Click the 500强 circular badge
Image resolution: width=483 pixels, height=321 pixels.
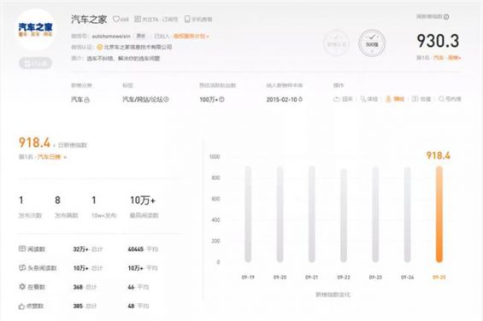coord(372,43)
